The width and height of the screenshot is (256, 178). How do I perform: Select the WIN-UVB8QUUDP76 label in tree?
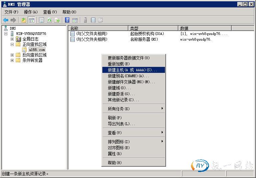(31, 34)
